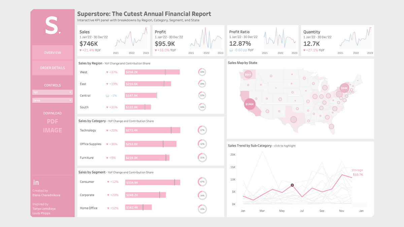Click the Superstore S logo
404x227 pixels.
(53, 26)
